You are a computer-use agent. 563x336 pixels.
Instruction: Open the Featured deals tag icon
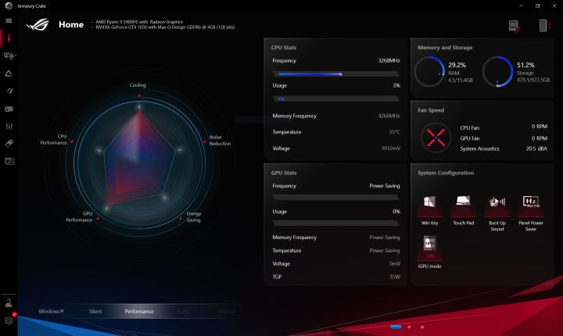pyautogui.click(x=9, y=144)
